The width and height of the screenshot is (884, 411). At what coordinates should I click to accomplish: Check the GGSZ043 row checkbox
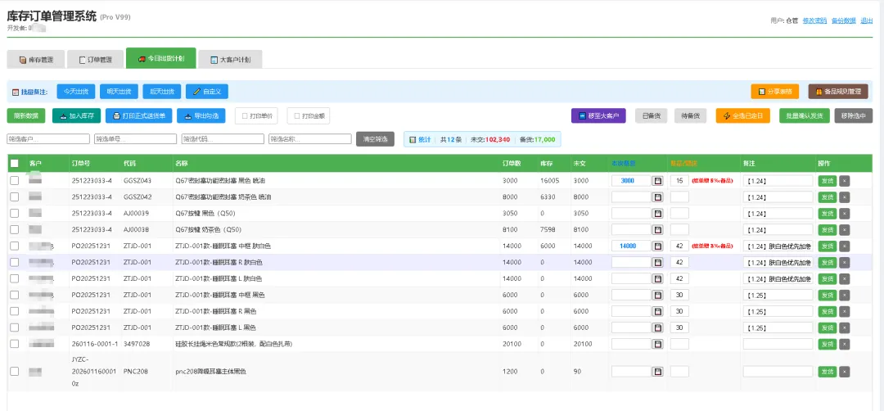pos(15,181)
